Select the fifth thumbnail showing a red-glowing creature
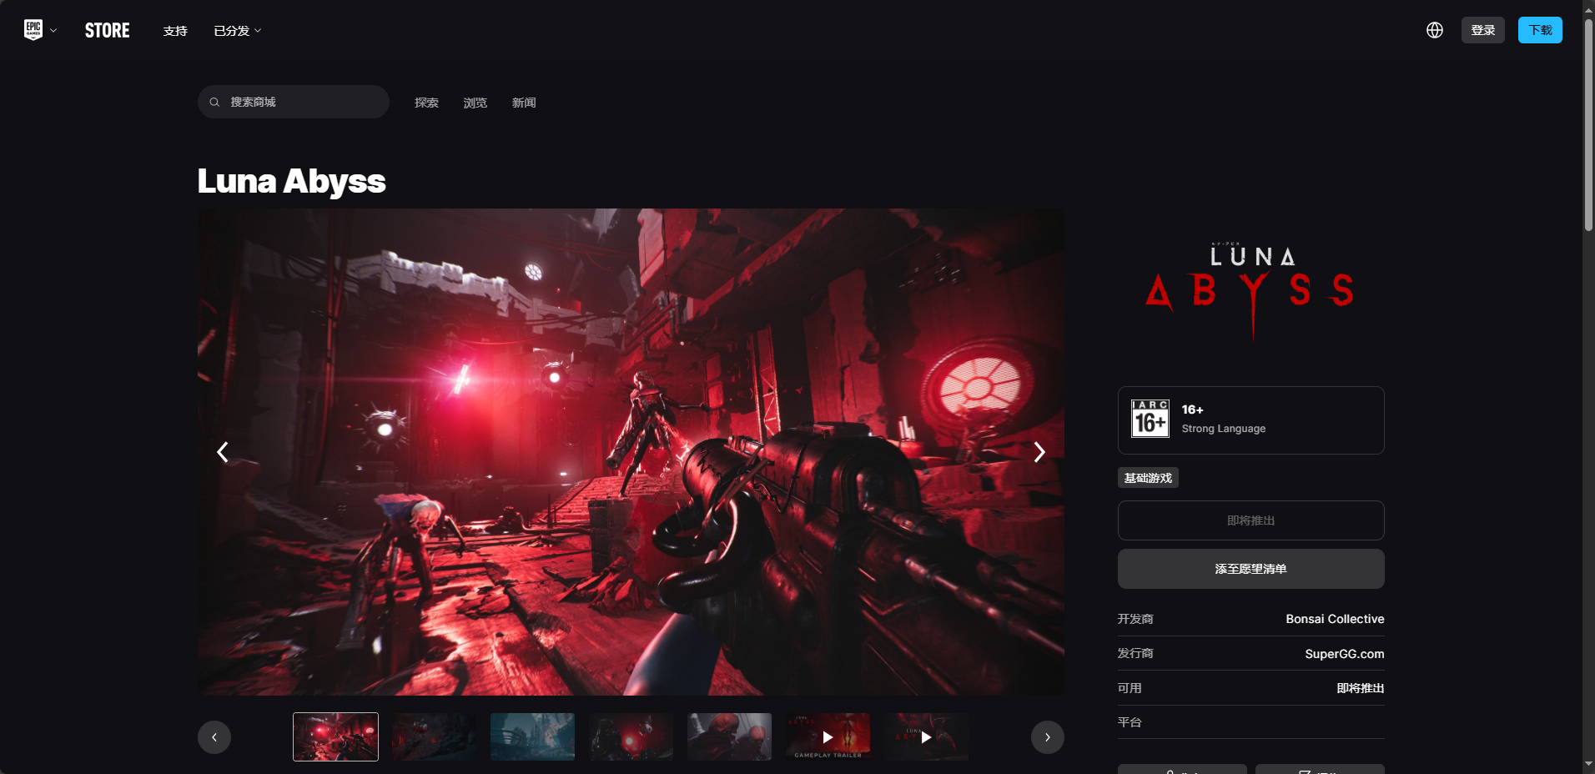The image size is (1595, 774). click(x=729, y=736)
